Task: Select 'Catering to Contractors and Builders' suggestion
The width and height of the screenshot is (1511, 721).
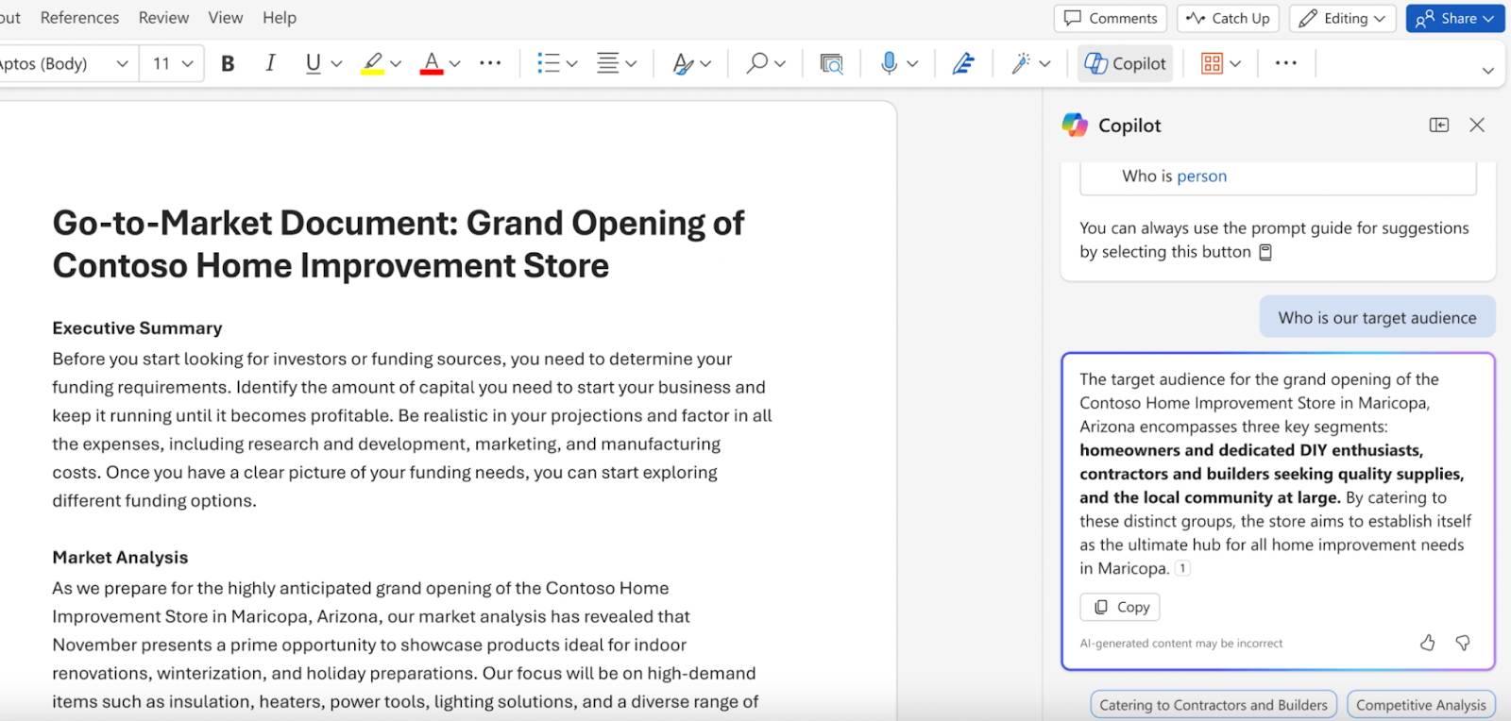Action: pyautogui.click(x=1214, y=705)
